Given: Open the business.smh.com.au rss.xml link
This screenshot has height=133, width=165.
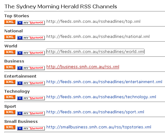Looking at the screenshot, I should (x=83, y=67).
